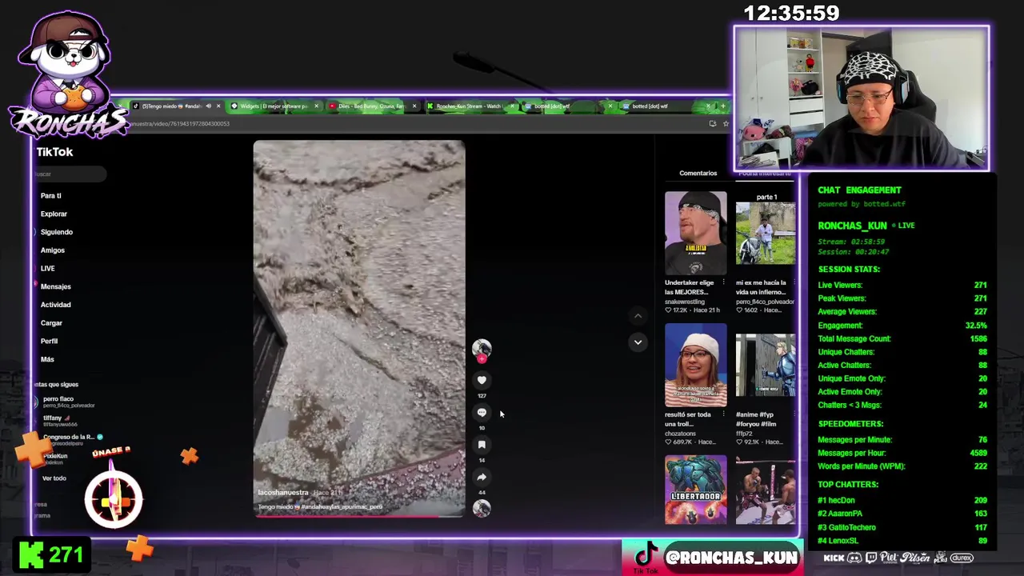The height and width of the screenshot is (576, 1024).
Task: Open more options on 'resultó ser toda' card
Action: point(724,414)
